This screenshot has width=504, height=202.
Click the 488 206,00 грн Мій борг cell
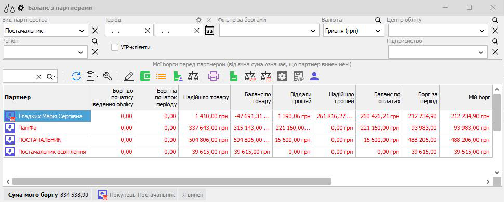(x=466, y=140)
